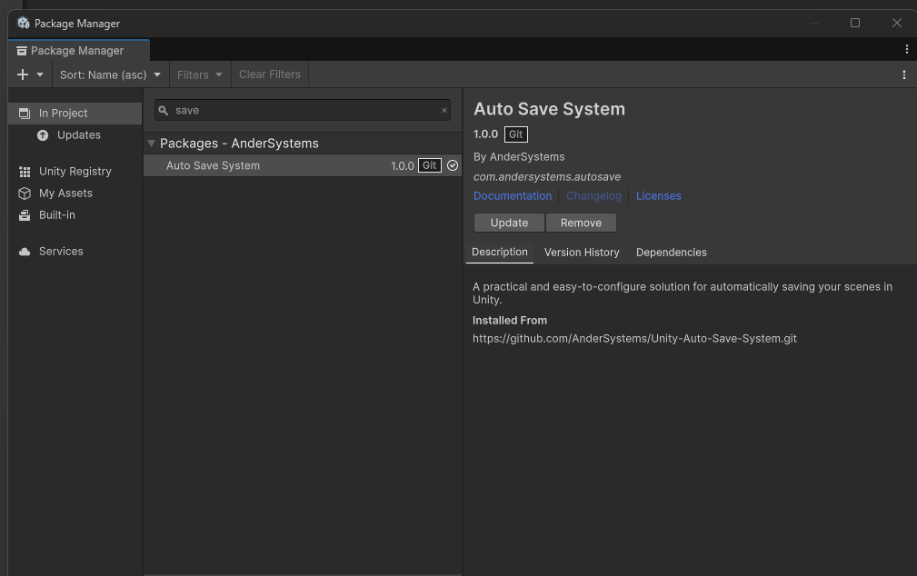Open the window tab options kebab menu
The image size is (917, 576).
(x=907, y=50)
